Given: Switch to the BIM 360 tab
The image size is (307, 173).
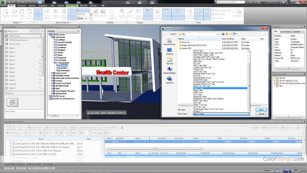Looking at the screenshot, I should pos(84,6).
